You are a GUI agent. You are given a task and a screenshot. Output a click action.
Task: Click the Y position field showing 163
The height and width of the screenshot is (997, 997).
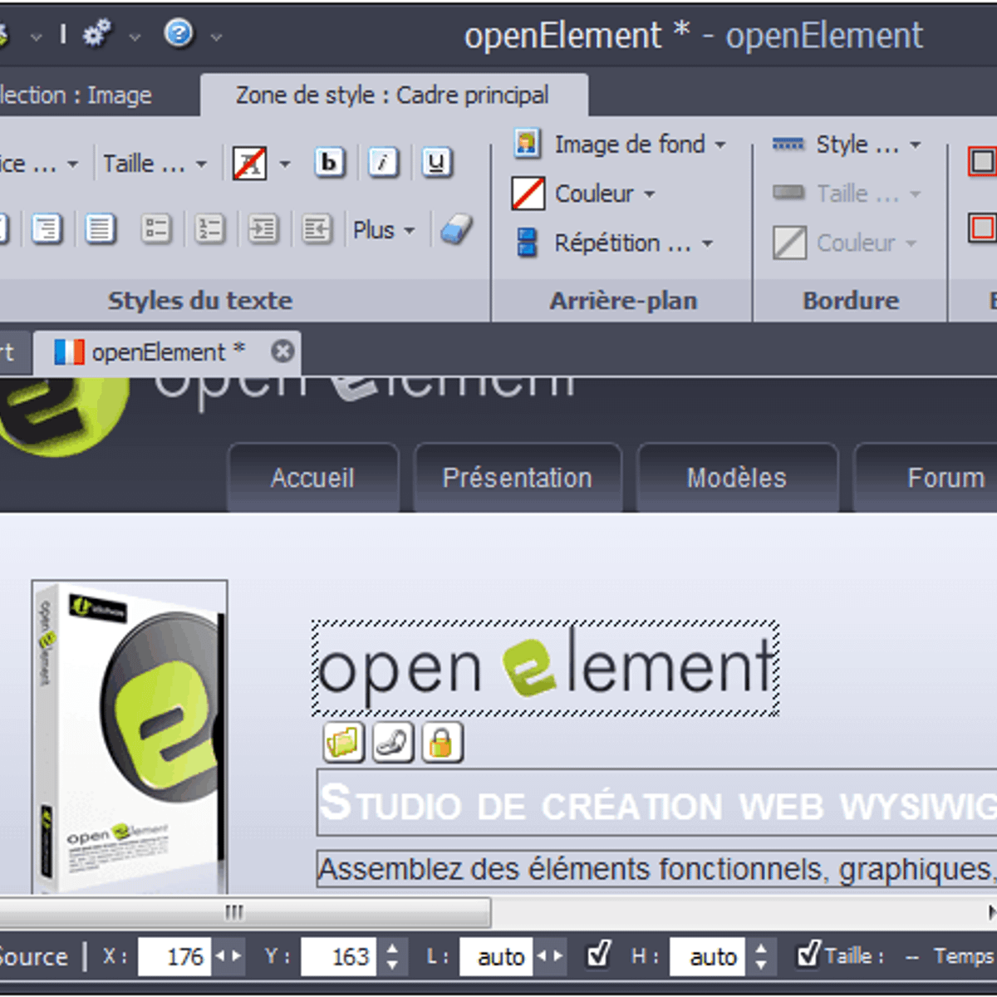(x=338, y=956)
